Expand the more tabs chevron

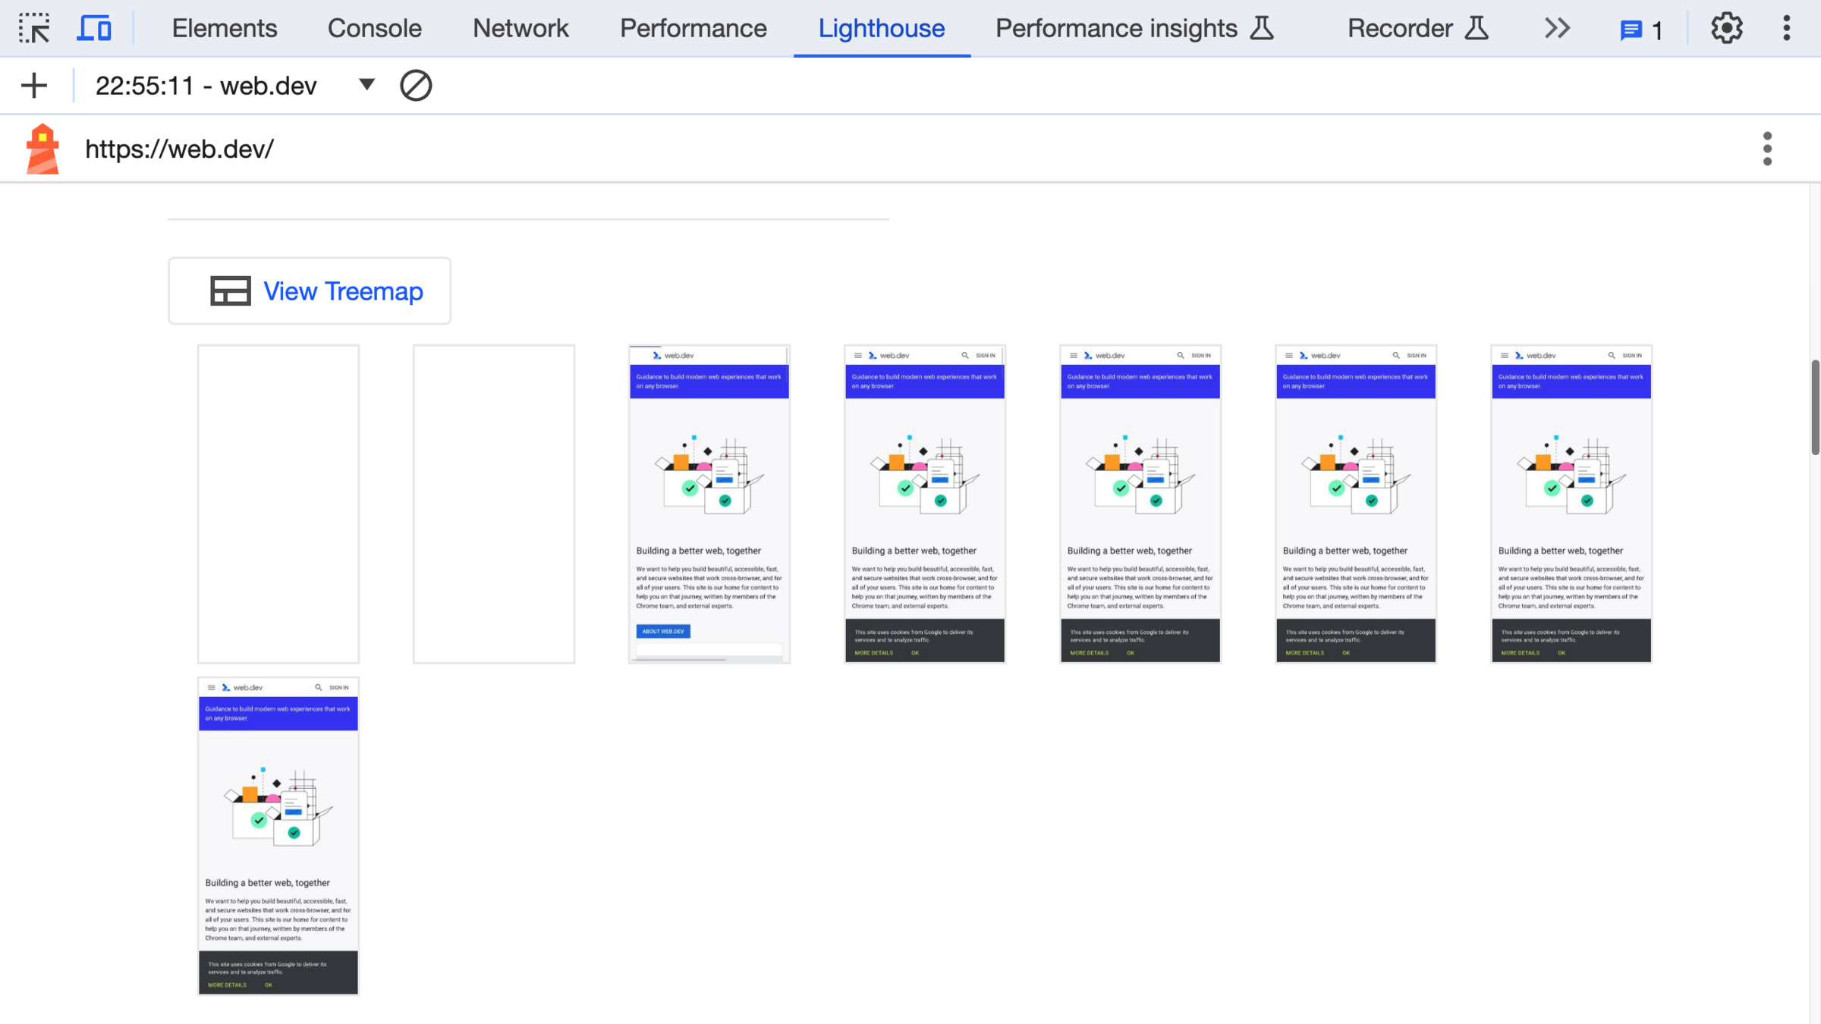coord(1557,29)
